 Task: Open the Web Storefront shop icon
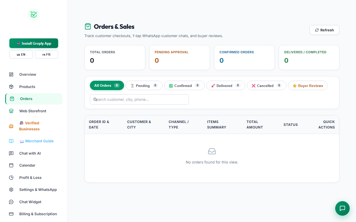pyautogui.click(x=11, y=111)
